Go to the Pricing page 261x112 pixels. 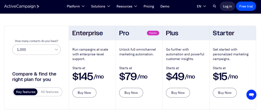pos(149,6)
